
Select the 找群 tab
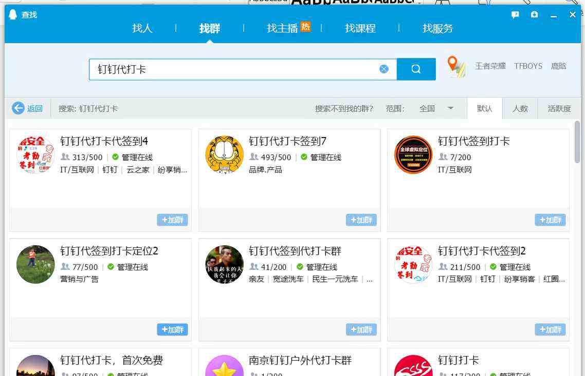[x=210, y=28]
